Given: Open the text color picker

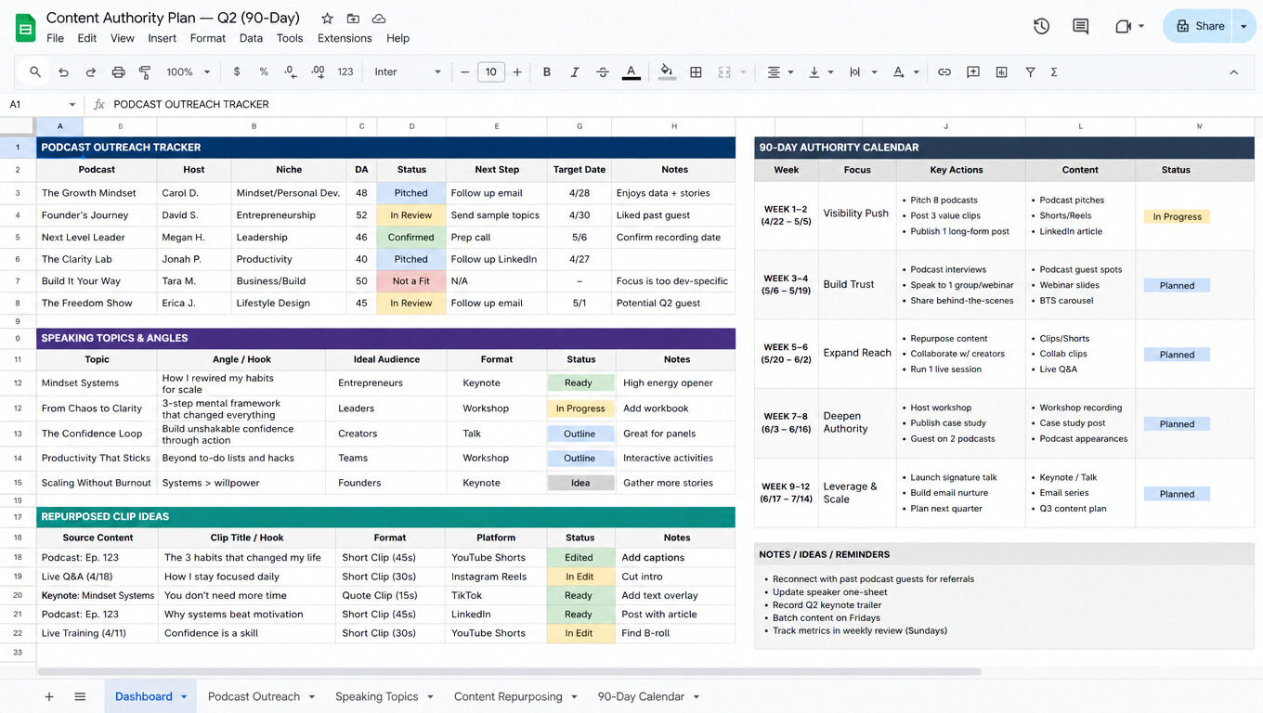Looking at the screenshot, I should (631, 71).
